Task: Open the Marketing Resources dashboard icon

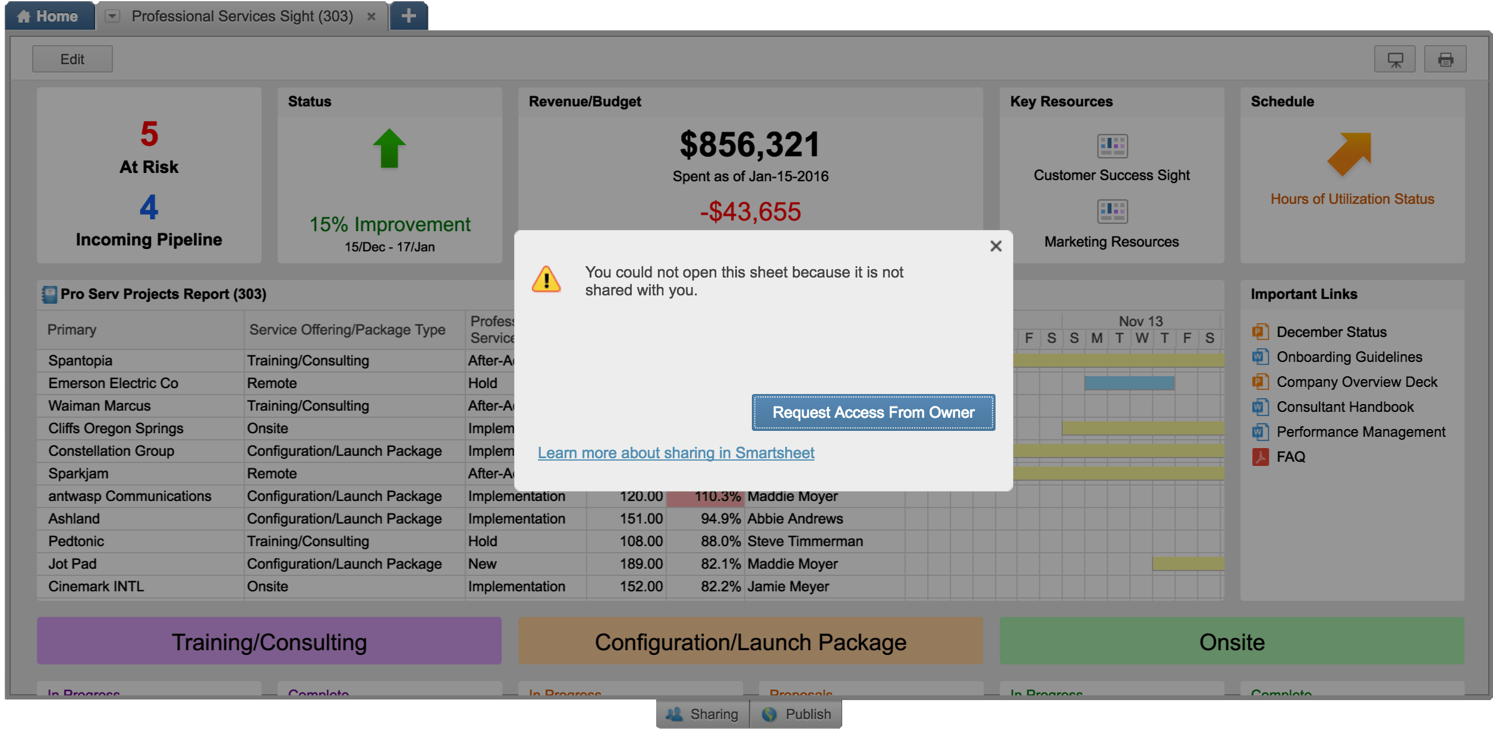Action: [1112, 212]
